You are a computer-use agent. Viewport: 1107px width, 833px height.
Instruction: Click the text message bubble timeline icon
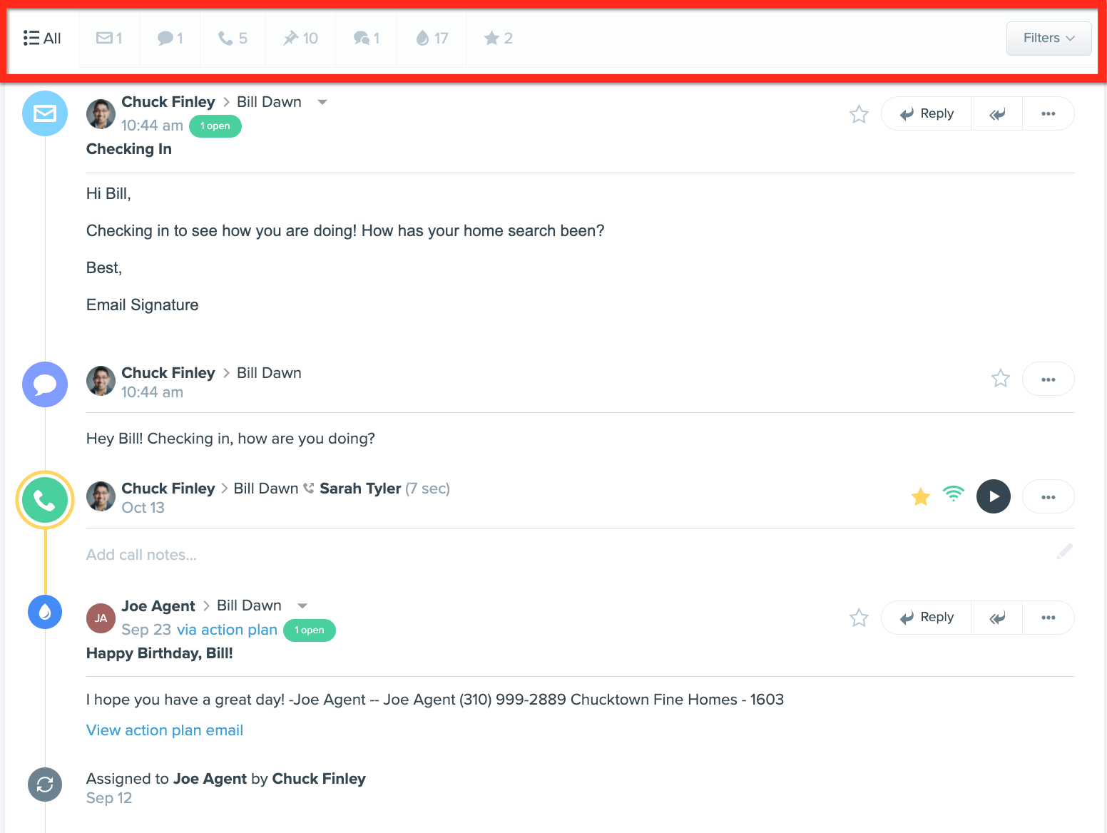(x=45, y=384)
